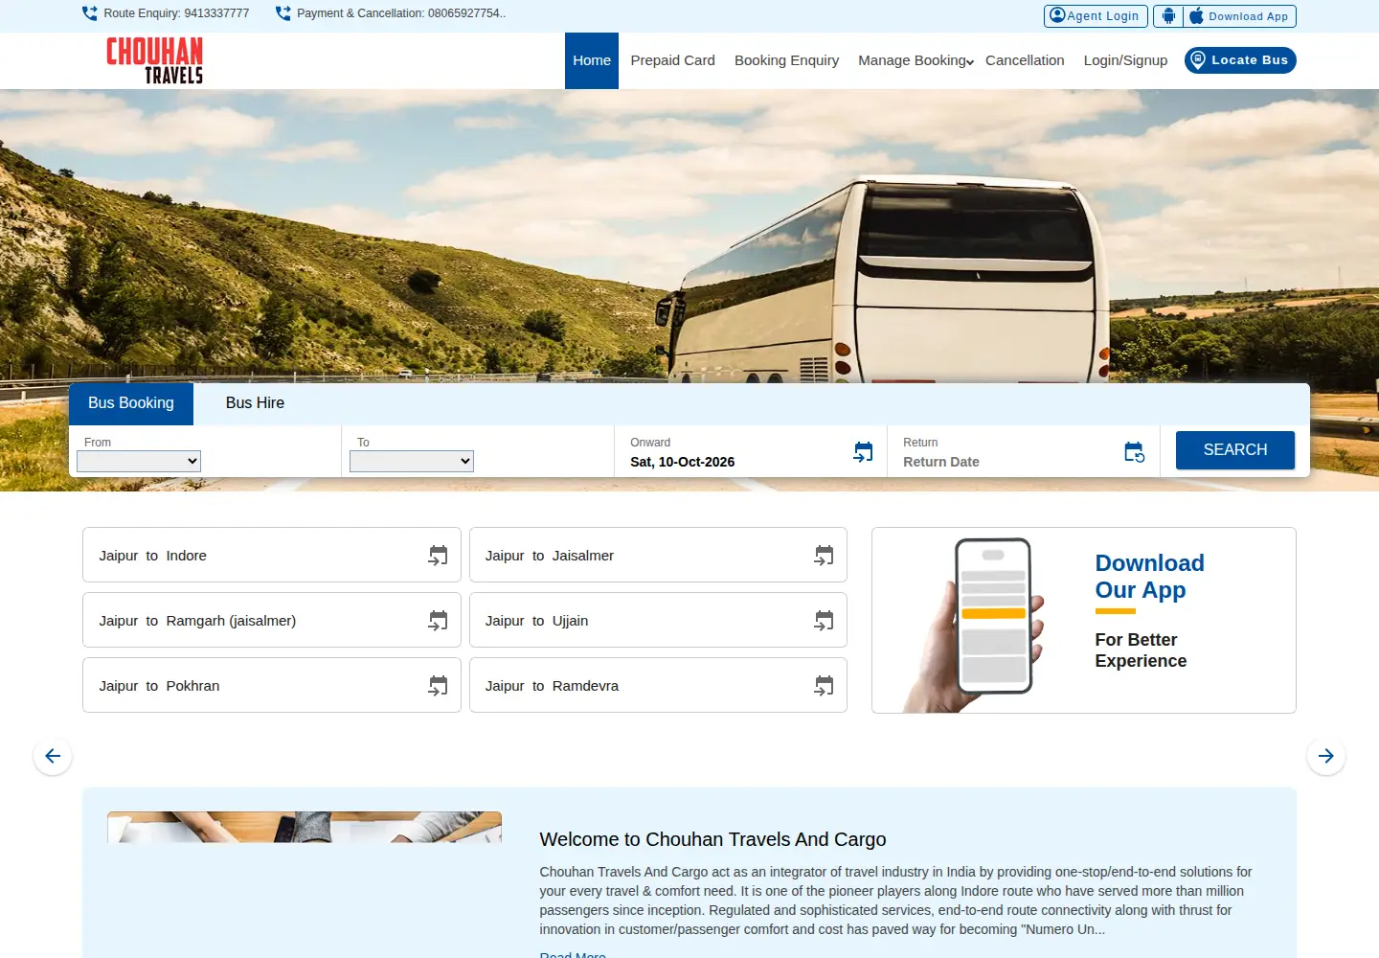Click the calendar icon for Jaipur to Indore
The width and height of the screenshot is (1379, 958).
438,556
